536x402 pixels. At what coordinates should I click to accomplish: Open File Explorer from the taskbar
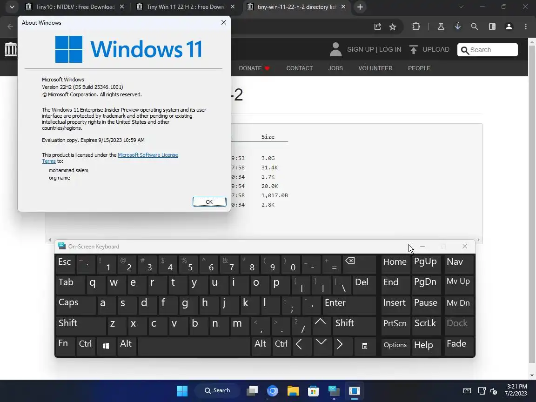[293, 391]
